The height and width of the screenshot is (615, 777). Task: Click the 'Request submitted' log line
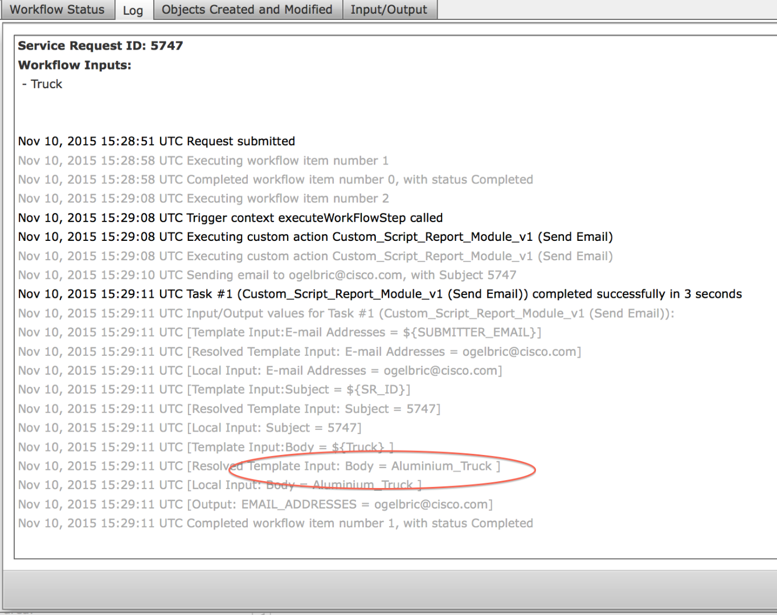pyautogui.click(x=157, y=141)
